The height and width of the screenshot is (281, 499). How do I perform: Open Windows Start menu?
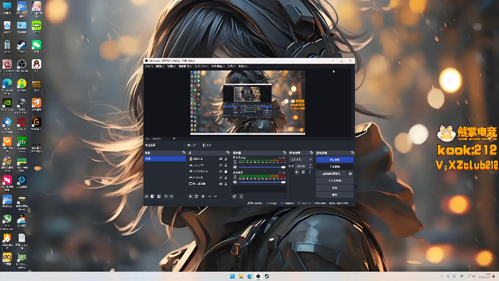(x=232, y=276)
